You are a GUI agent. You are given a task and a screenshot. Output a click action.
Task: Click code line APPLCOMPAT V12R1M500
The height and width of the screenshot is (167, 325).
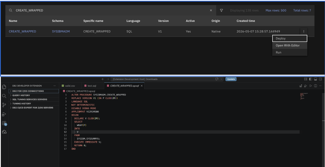click(x=85, y=112)
